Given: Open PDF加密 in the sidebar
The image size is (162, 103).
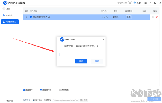Looking at the screenshot, I should click(8, 15).
